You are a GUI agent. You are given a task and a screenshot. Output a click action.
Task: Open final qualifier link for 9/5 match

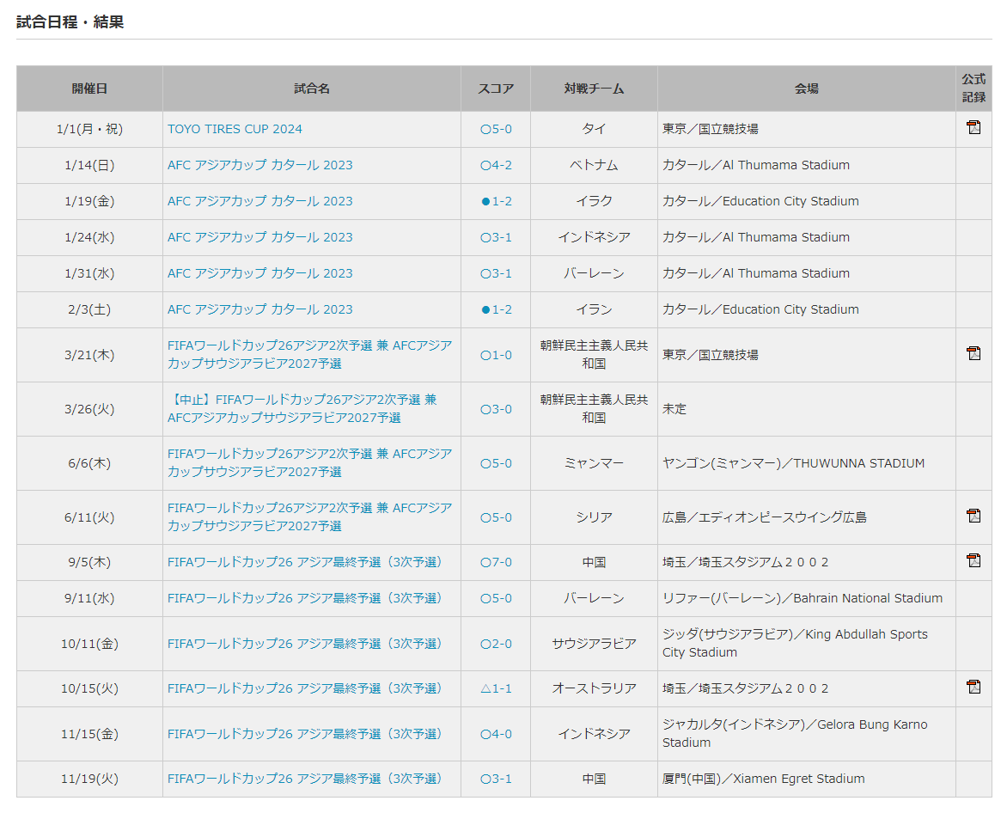click(x=305, y=562)
